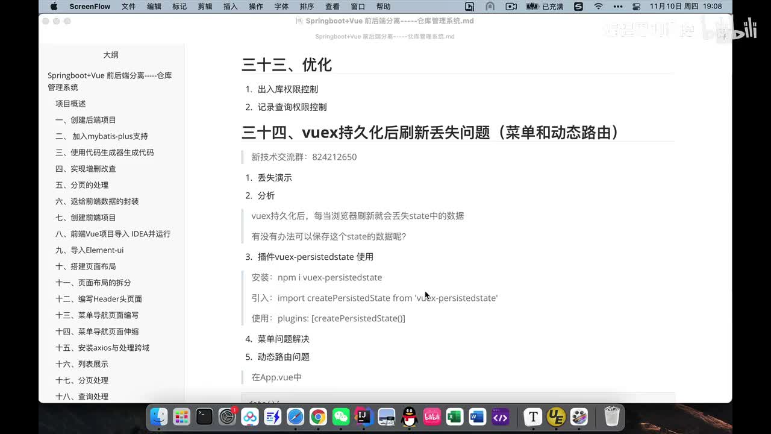
Task: Go to outline item 加入mybatis-plus支持
Action: pyautogui.click(x=101, y=136)
